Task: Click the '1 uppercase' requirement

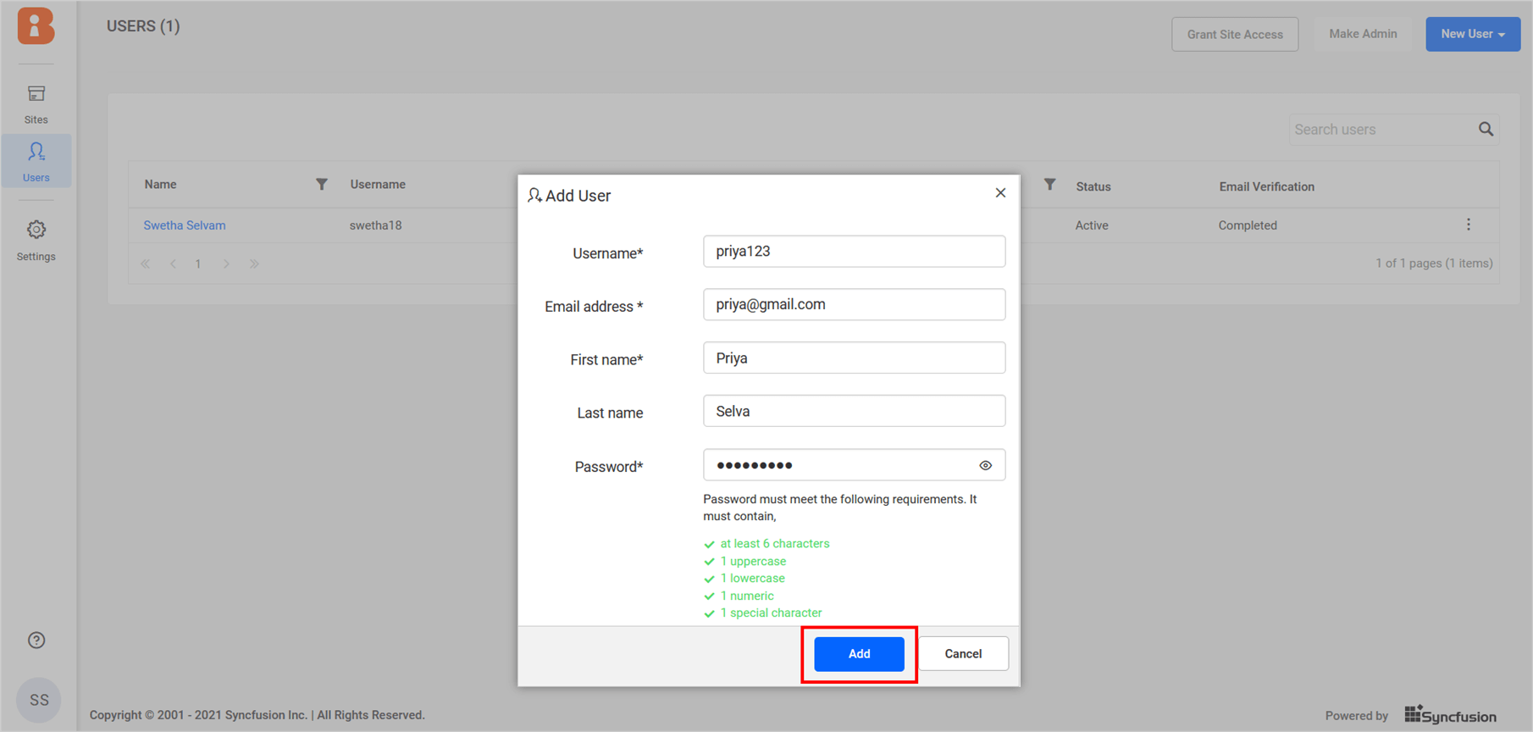Action: (x=753, y=561)
